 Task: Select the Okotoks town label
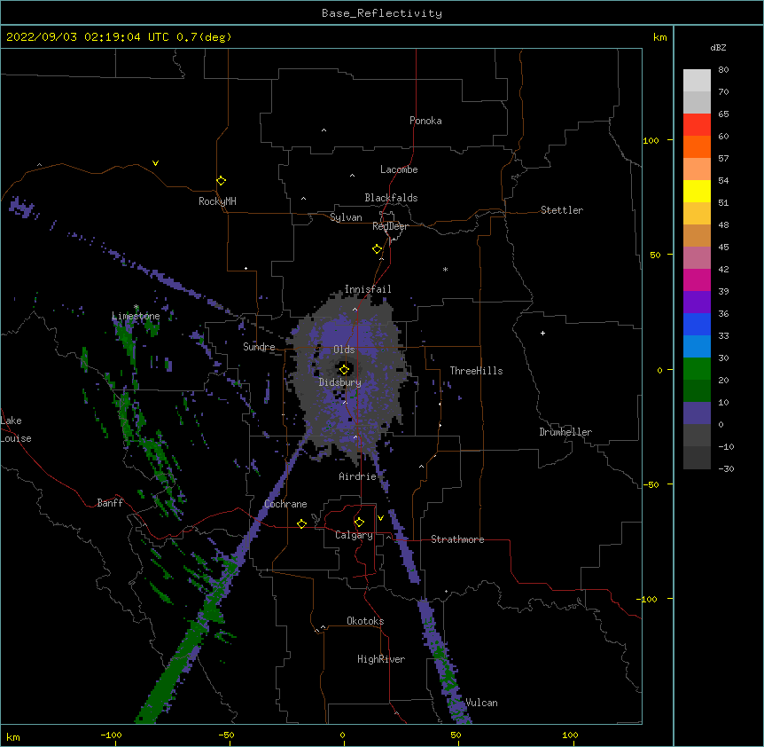click(x=365, y=621)
